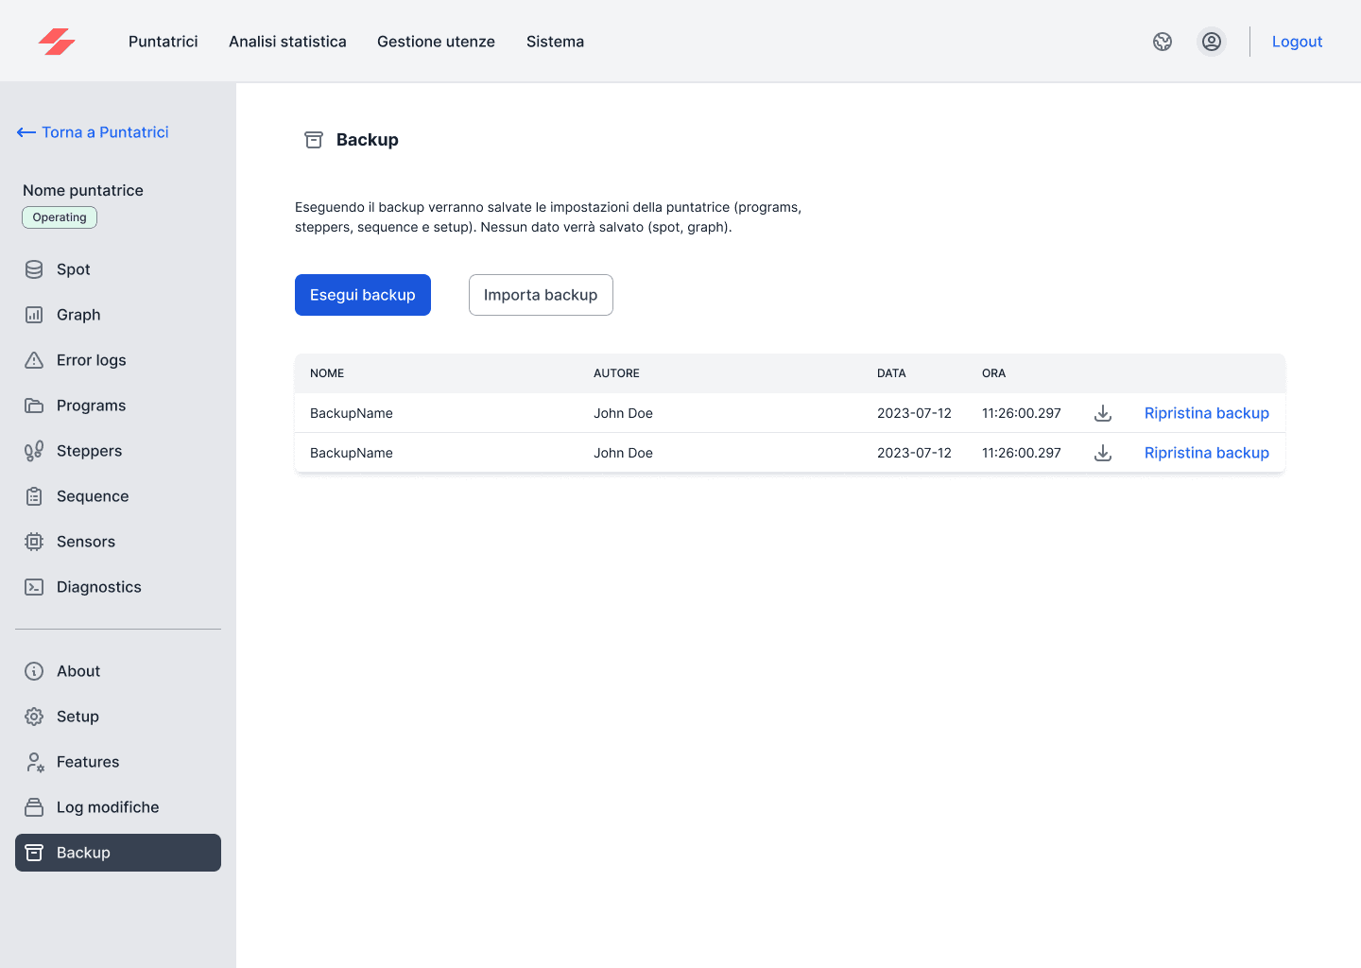The width and height of the screenshot is (1361, 968).
Task: Open Features in the sidebar
Action: click(87, 762)
